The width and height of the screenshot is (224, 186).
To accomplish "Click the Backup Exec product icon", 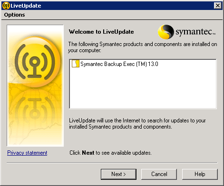I will coord(76,64).
